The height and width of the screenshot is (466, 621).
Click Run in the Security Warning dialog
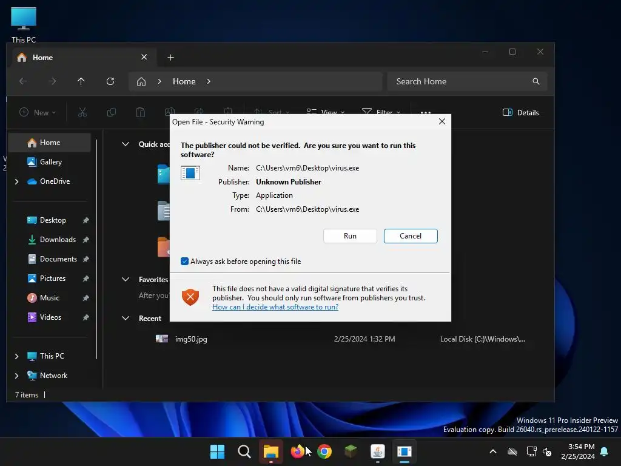coord(350,236)
